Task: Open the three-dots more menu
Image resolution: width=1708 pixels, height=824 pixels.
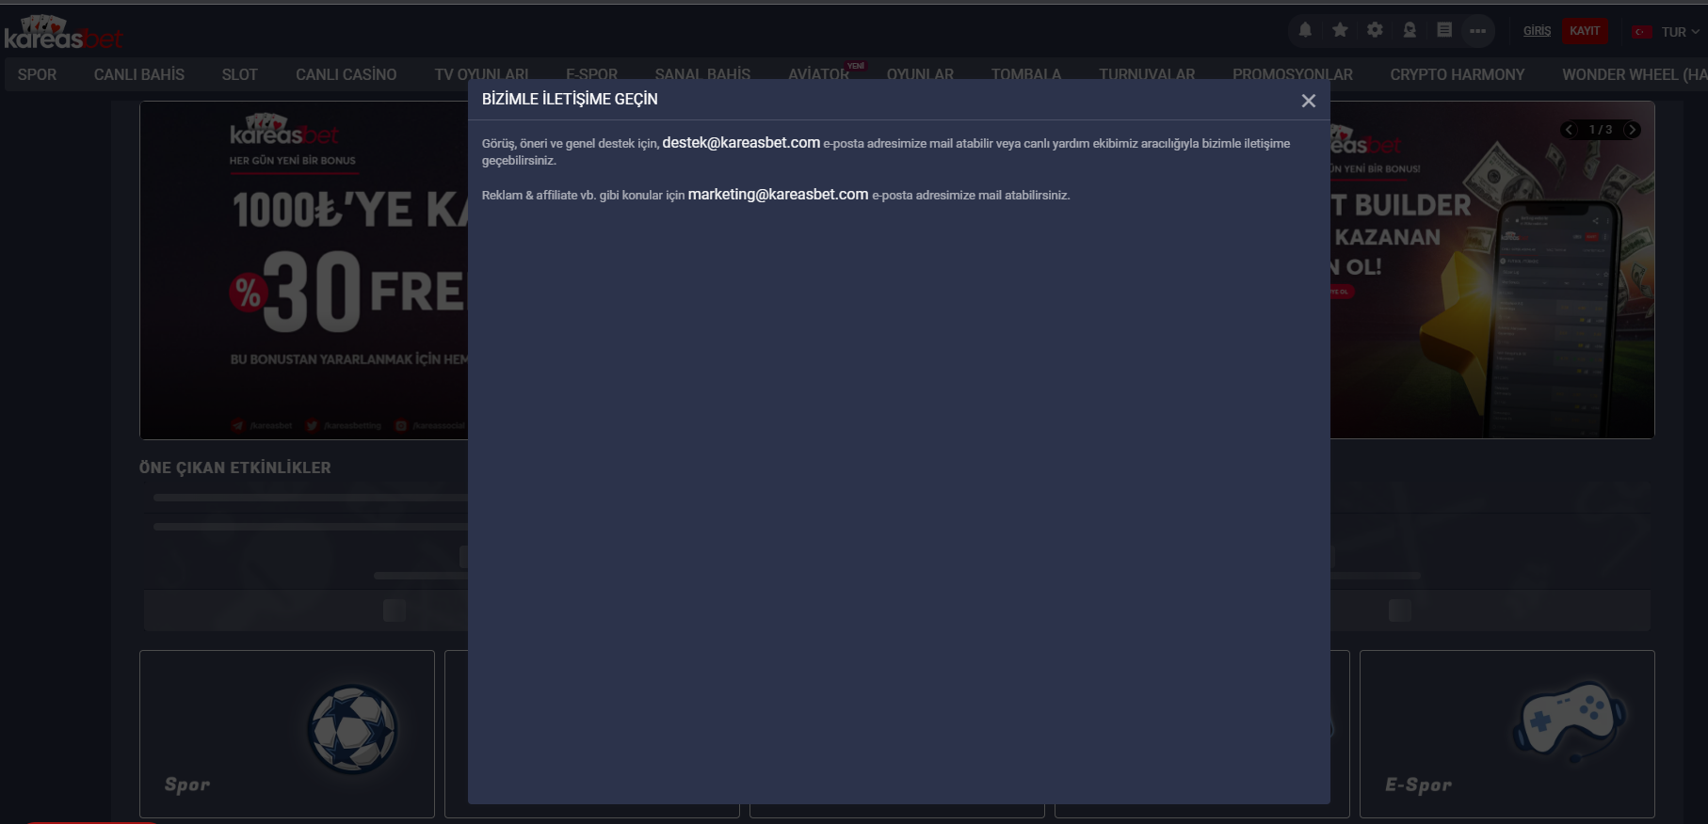Action: point(1477,31)
